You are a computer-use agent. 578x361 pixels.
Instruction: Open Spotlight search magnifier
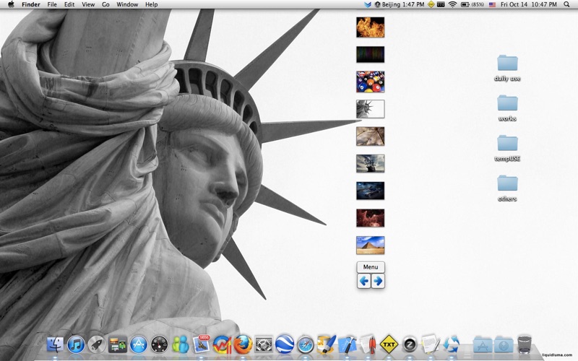(x=566, y=4)
